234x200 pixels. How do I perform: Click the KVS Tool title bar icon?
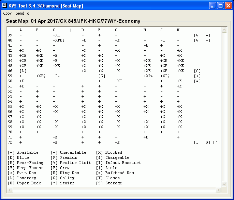click(5, 6)
